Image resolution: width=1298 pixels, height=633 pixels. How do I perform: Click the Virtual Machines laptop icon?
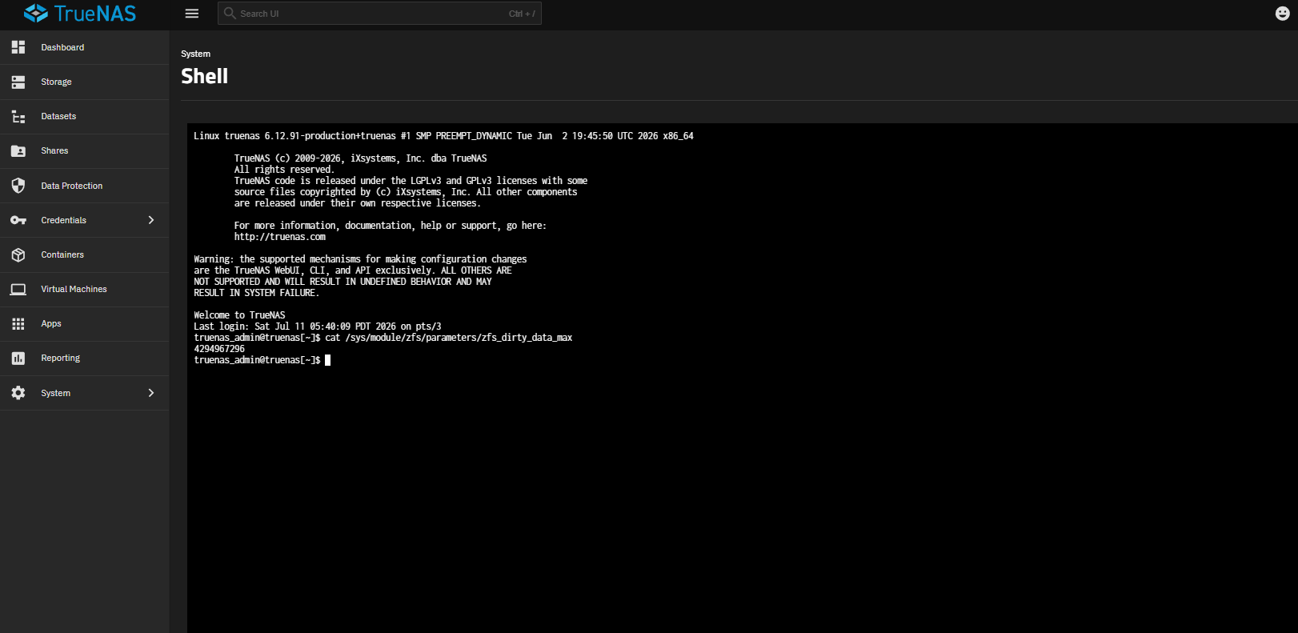18,289
